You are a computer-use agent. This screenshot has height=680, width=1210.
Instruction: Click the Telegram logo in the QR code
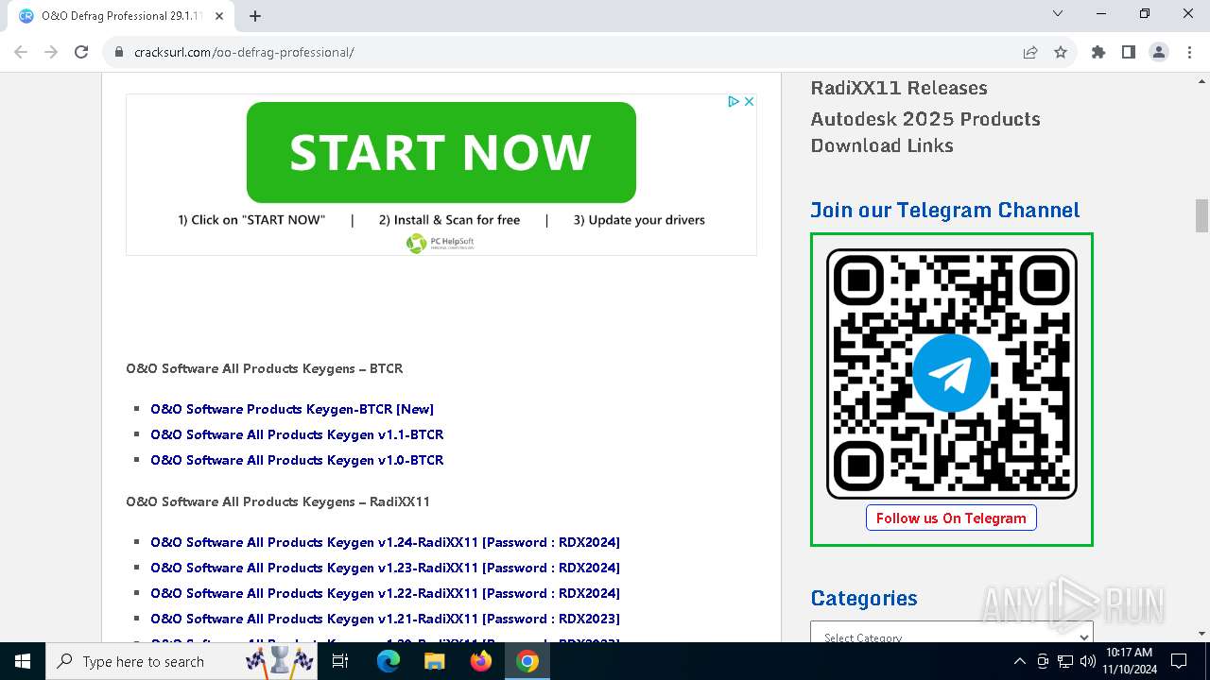951,373
